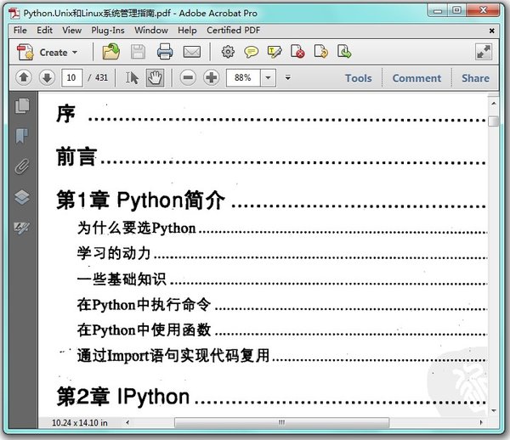The image size is (510, 440).
Task: Click the Create PDF icon
Action: (x=25, y=52)
